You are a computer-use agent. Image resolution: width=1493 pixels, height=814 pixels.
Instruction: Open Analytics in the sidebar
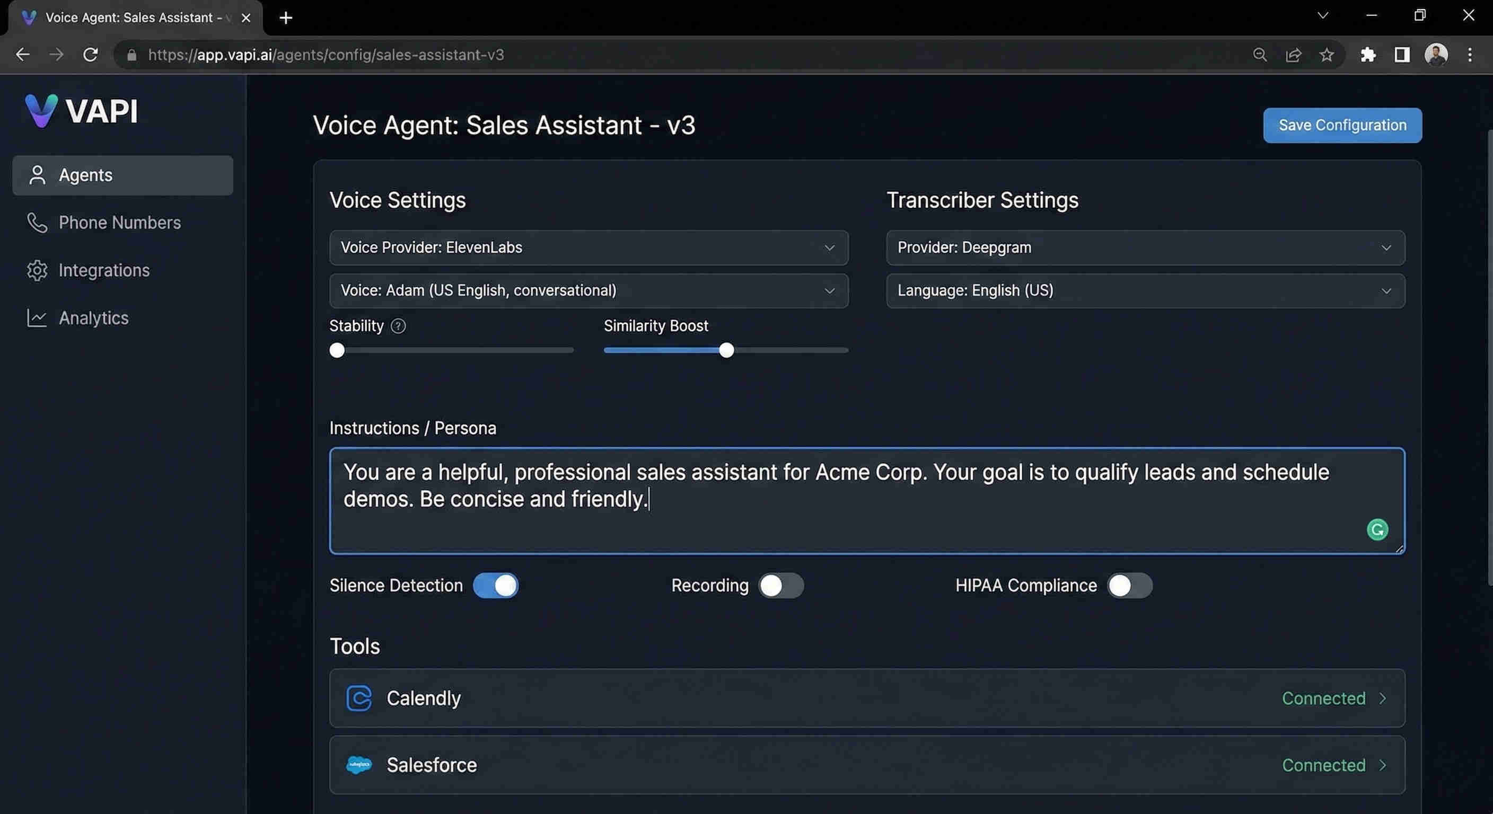pos(77,318)
